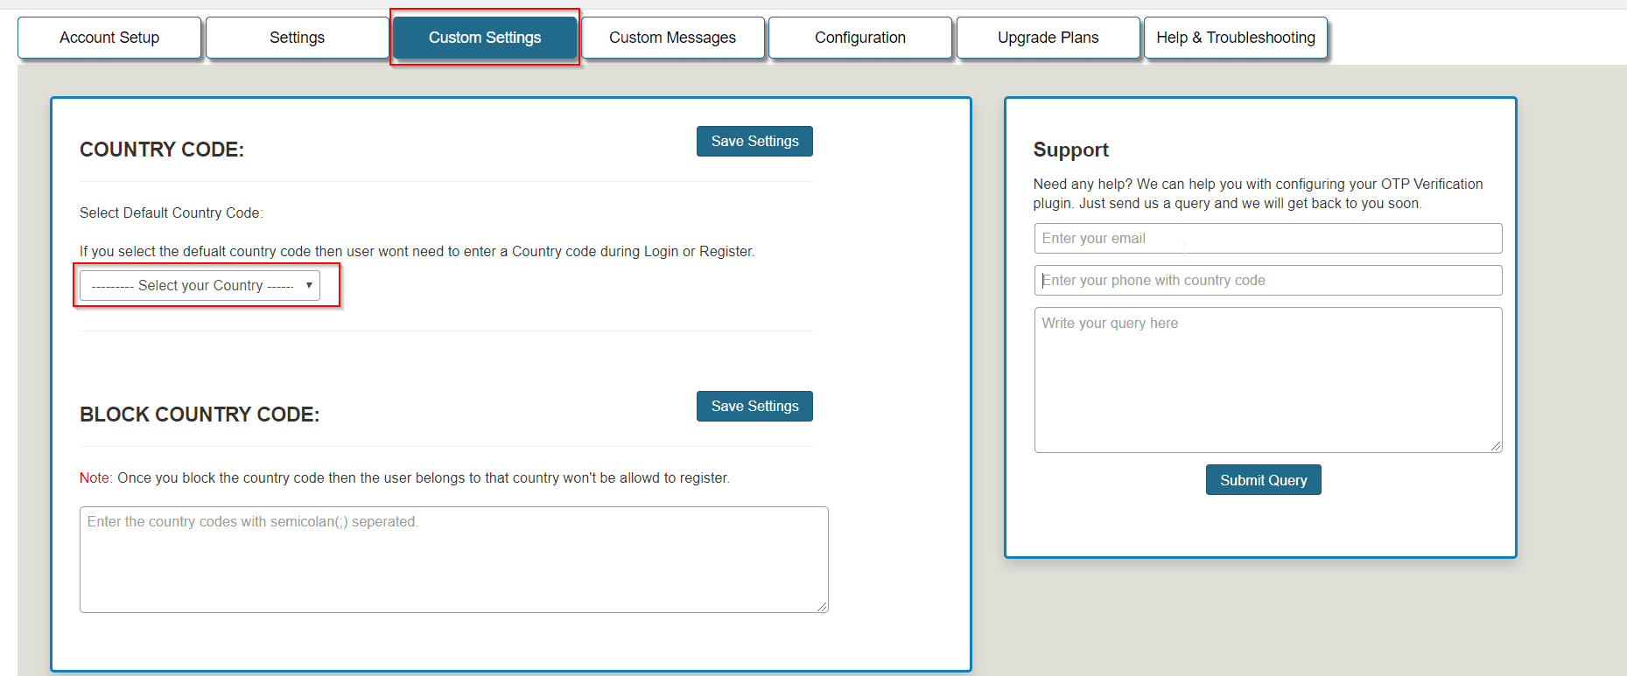Select the Custom Settings tab
The width and height of the screenshot is (1627, 676).
pyautogui.click(x=484, y=38)
